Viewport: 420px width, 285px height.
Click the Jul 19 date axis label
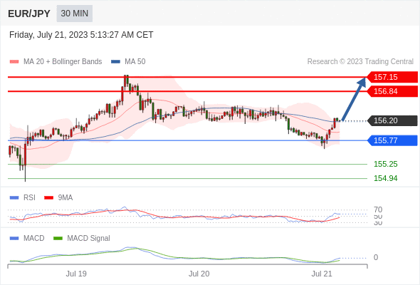pos(76,274)
